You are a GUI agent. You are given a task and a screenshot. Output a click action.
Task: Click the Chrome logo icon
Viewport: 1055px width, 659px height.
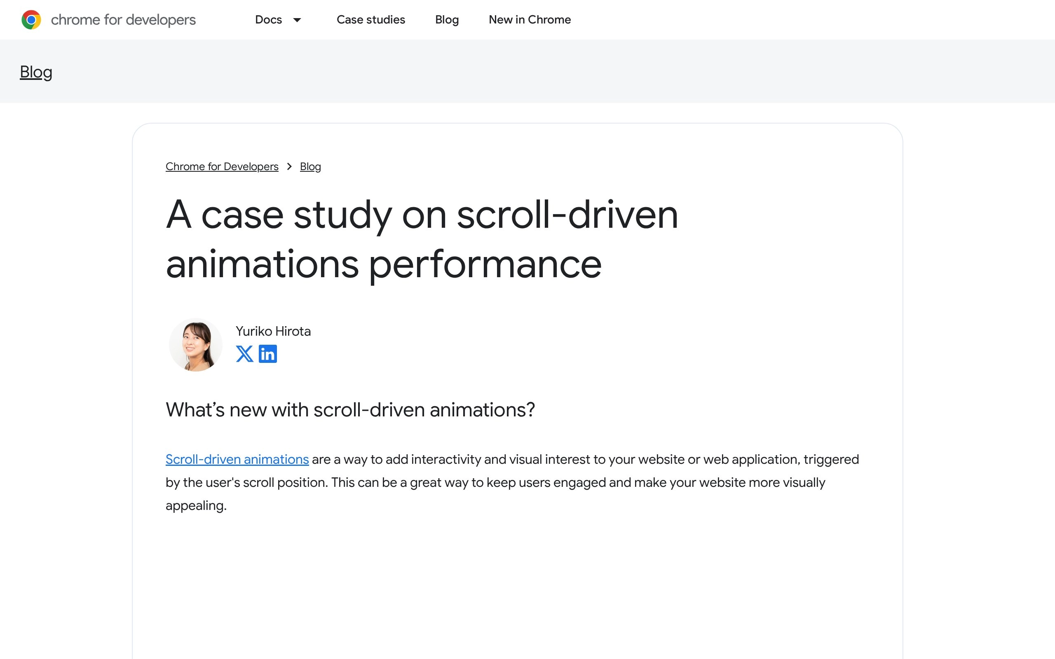[31, 20]
